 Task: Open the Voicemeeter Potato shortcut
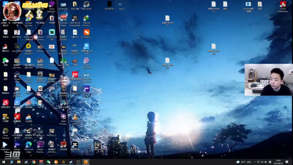click(63, 21)
